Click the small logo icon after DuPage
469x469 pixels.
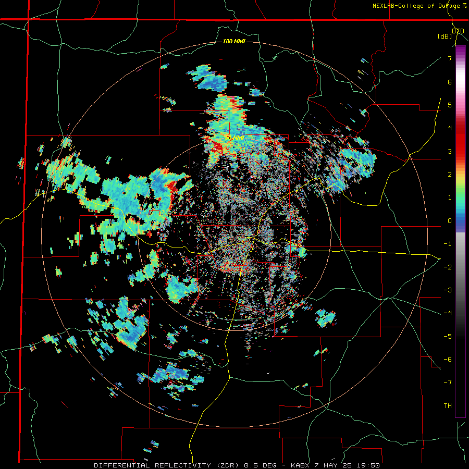tap(464, 5)
